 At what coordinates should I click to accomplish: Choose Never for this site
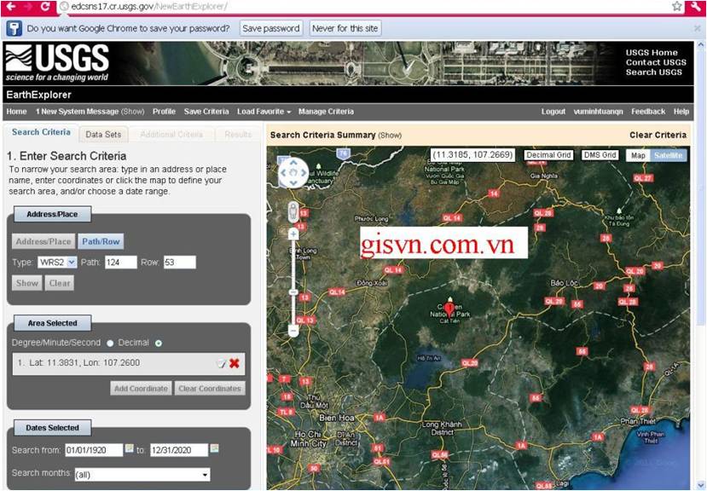pos(345,28)
